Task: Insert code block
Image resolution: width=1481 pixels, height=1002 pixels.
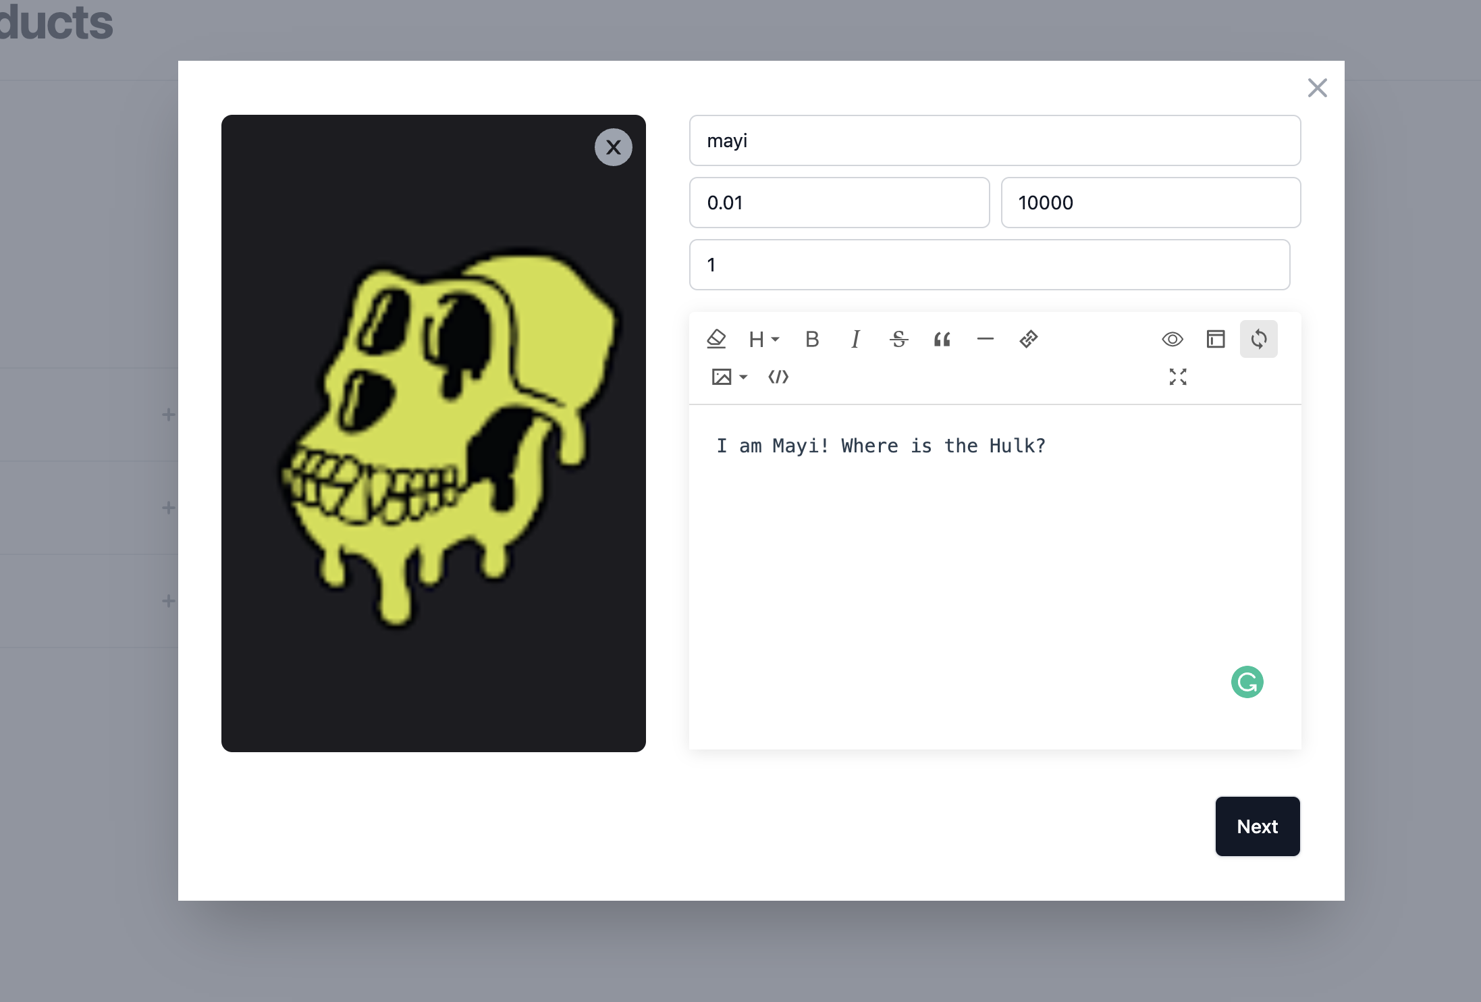Action: pos(778,377)
